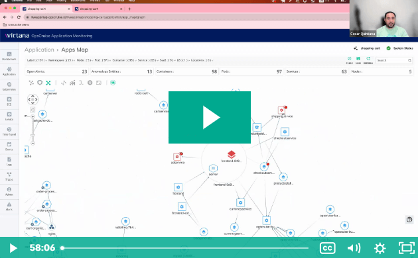The width and height of the screenshot is (418, 258).
Task: Open Application section in the sidebar
Action: point(9,71)
